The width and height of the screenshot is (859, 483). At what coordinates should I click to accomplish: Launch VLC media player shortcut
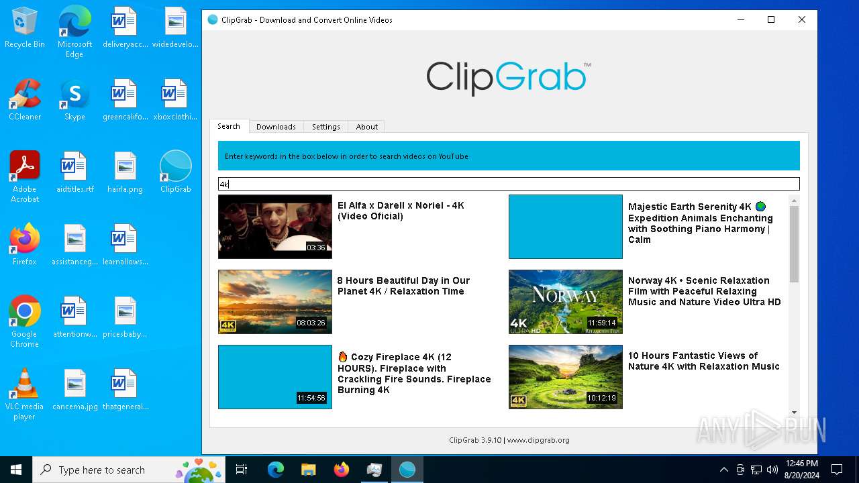point(25,394)
